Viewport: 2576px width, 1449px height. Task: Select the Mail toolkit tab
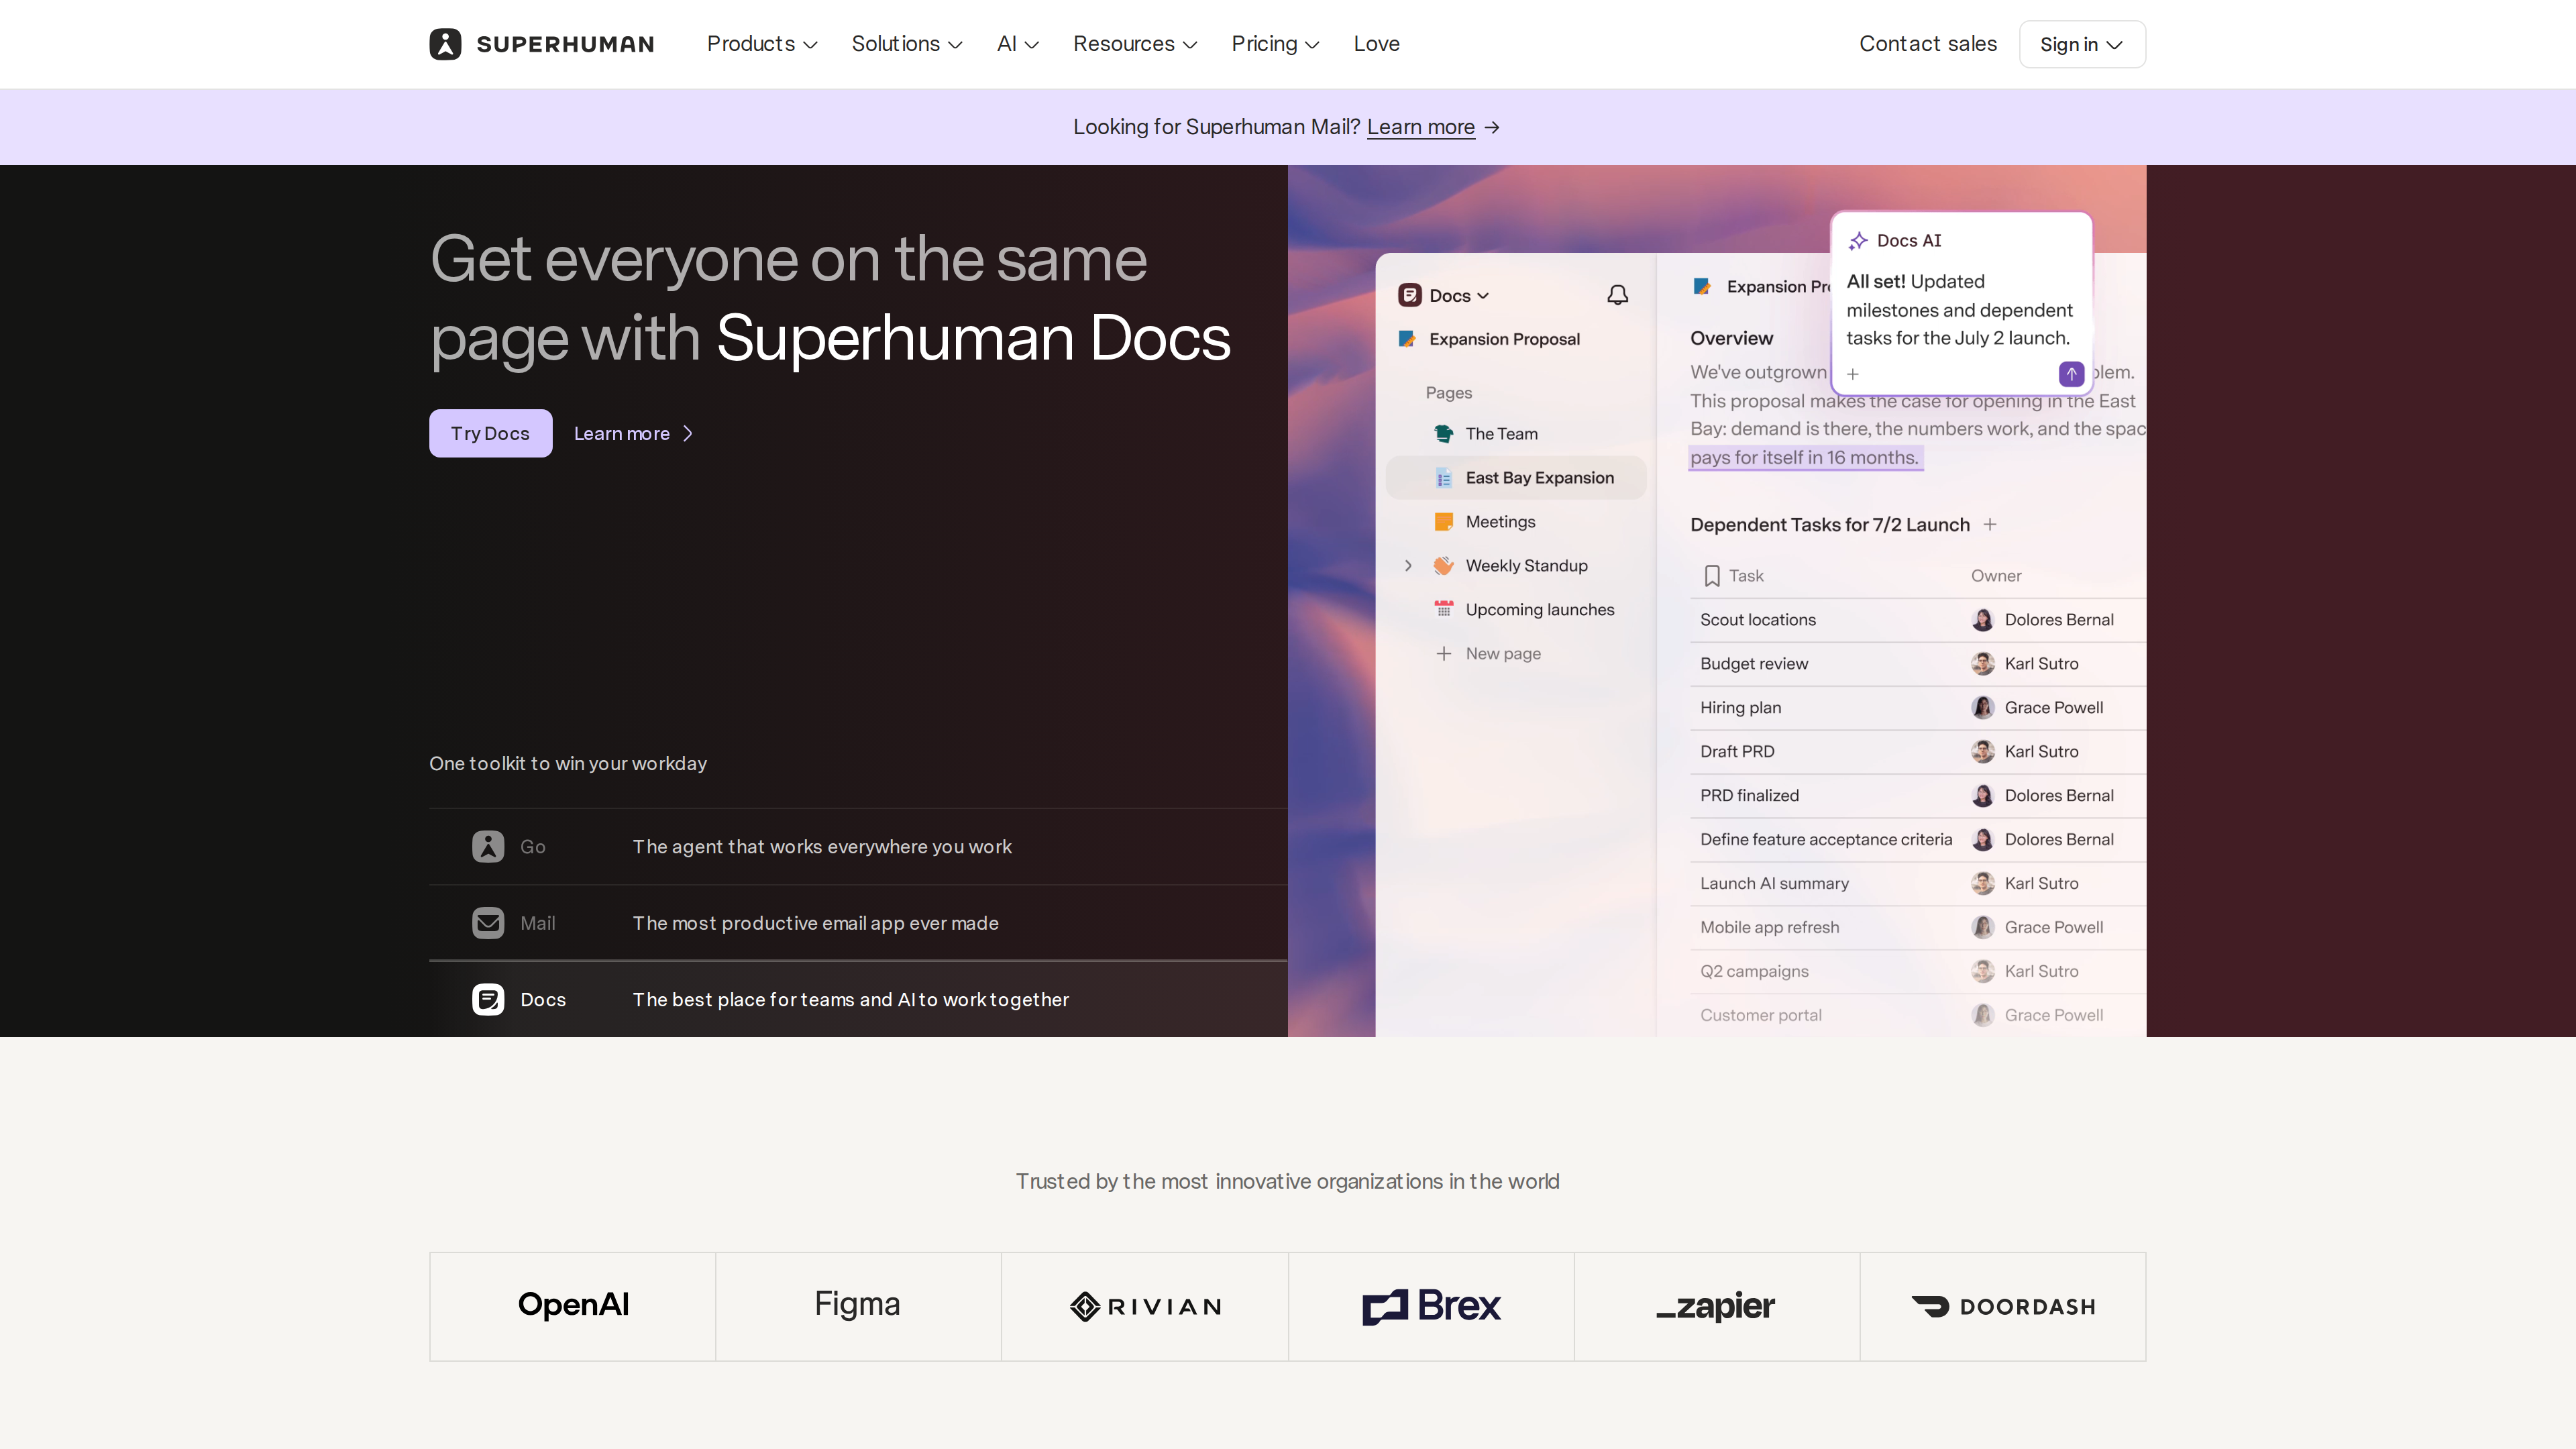[858, 923]
